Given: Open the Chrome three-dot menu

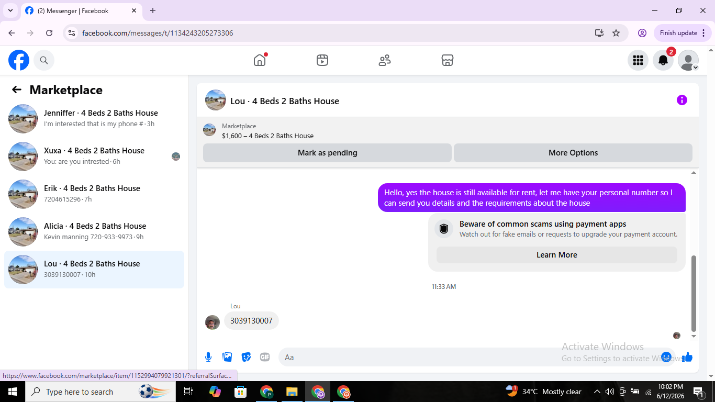Looking at the screenshot, I should point(703,33).
